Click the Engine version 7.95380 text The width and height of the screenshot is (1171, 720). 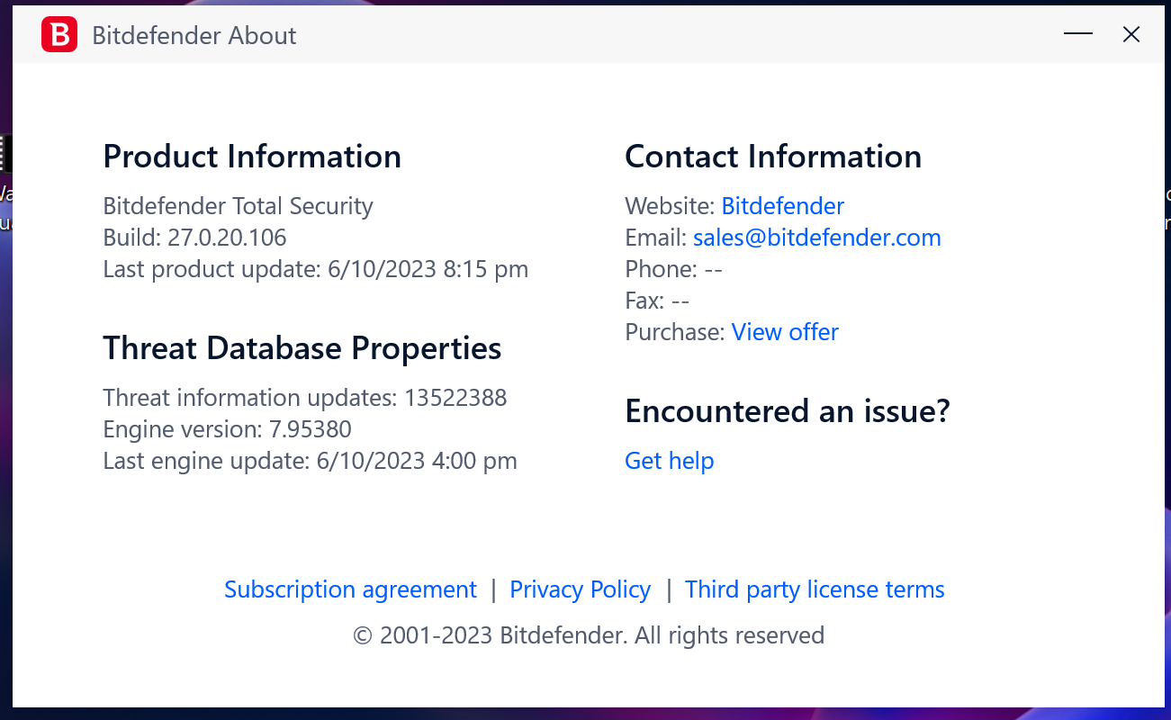click(227, 429)
